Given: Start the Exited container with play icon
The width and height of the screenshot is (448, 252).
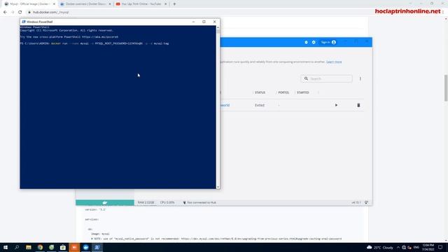Looking at the screenshot, I should 336,105.
